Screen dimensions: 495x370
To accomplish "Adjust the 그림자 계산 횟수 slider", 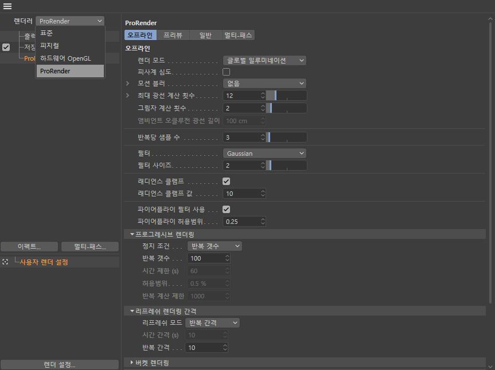I will [x=287, y=108].
